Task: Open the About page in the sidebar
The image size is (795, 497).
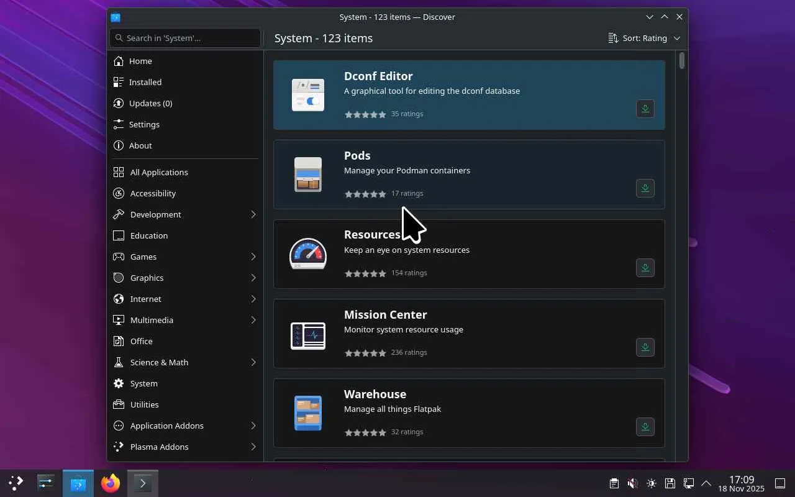Action: click(185, 145)
